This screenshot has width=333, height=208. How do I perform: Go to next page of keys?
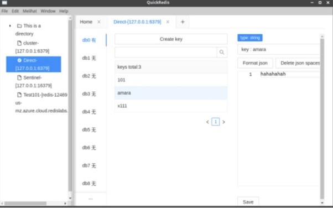click(x=223, y=122)
